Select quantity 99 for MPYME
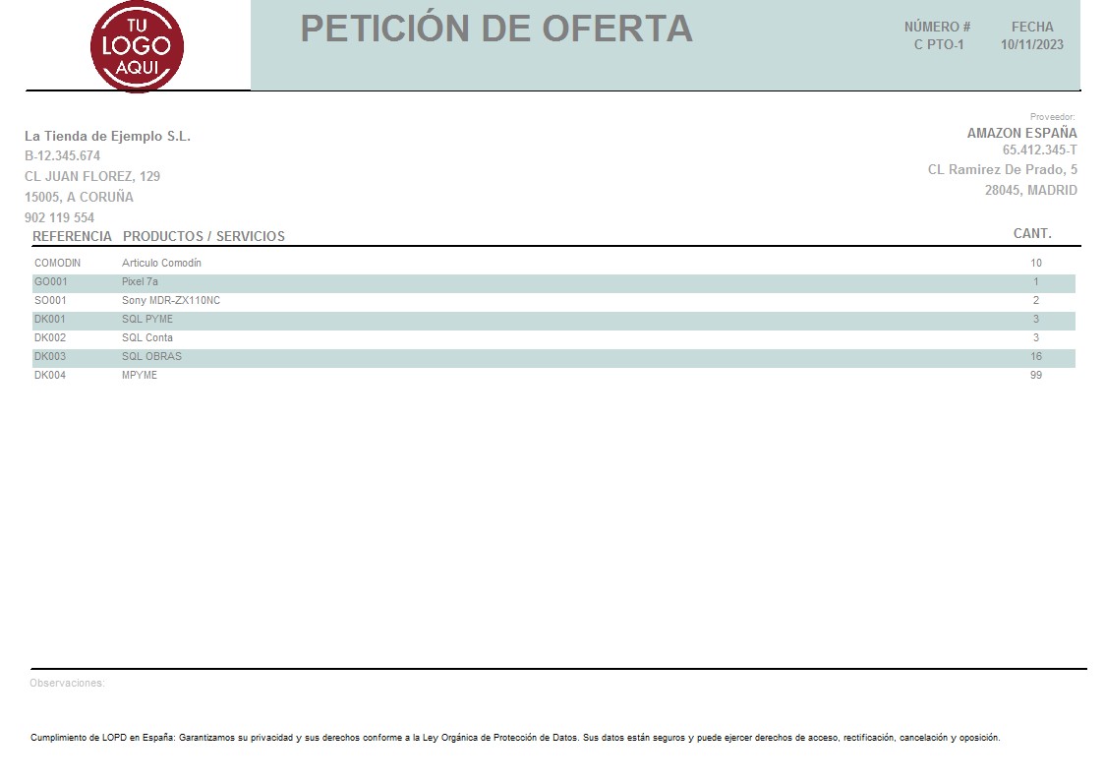This screenshot has height=782, width=1105. coord(1035,375)
